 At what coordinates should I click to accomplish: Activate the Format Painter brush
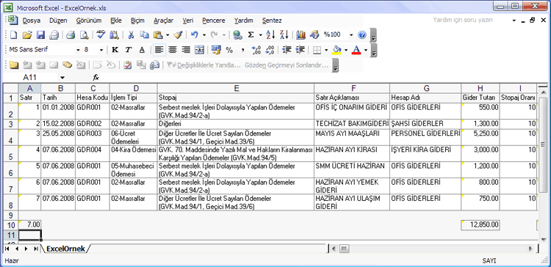pyautogui.click(x=178, y=34)
